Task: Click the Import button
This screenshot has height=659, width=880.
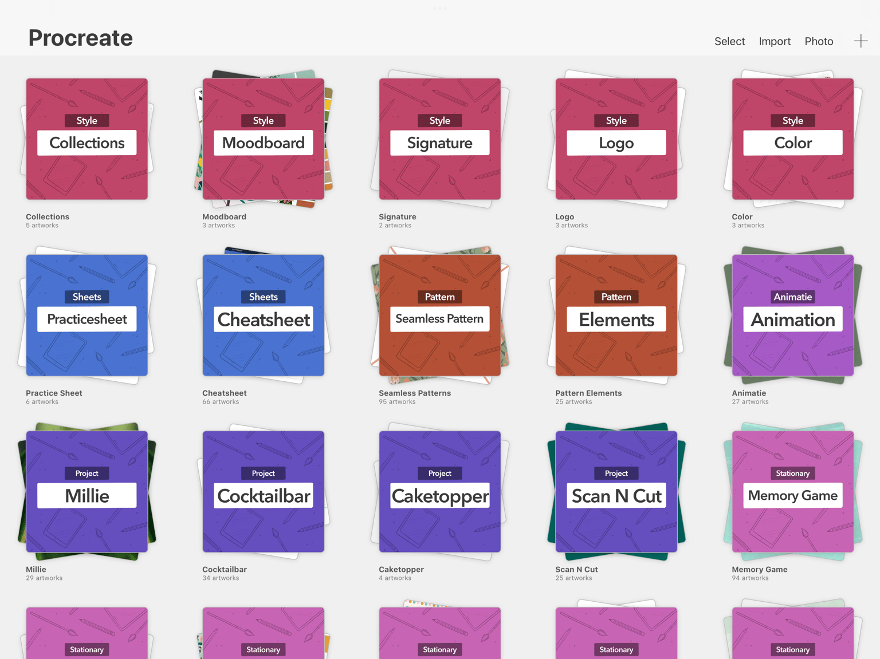Action: click(775, 41)
